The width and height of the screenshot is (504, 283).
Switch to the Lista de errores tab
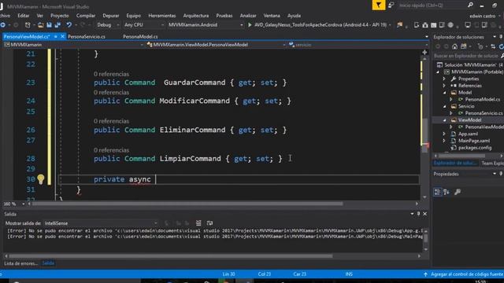click(20, 263)
